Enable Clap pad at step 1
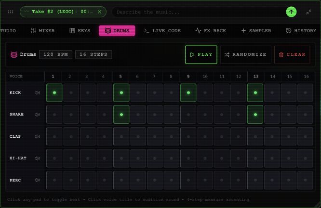 54,136
